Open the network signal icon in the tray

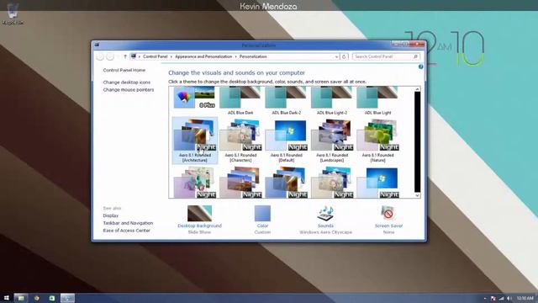coord(501,298)
